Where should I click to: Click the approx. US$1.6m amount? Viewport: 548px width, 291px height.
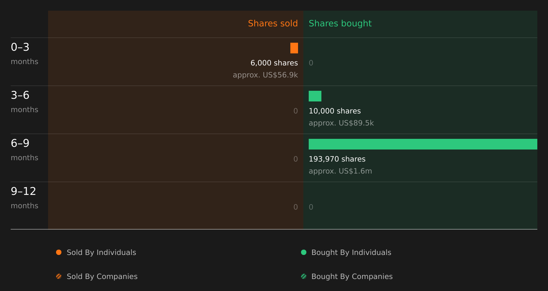coord(340,171)
